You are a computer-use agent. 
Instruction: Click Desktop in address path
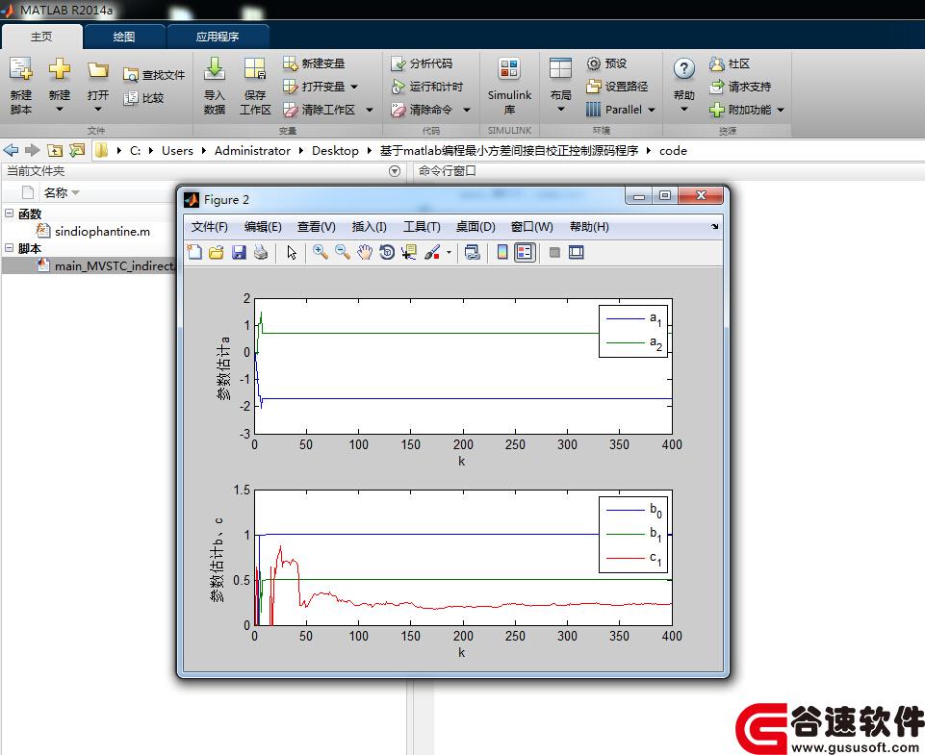335,150
